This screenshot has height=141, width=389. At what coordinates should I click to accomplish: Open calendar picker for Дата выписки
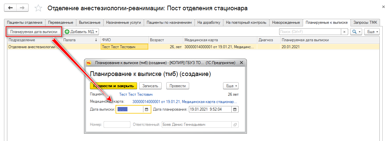tap(146, 109)
